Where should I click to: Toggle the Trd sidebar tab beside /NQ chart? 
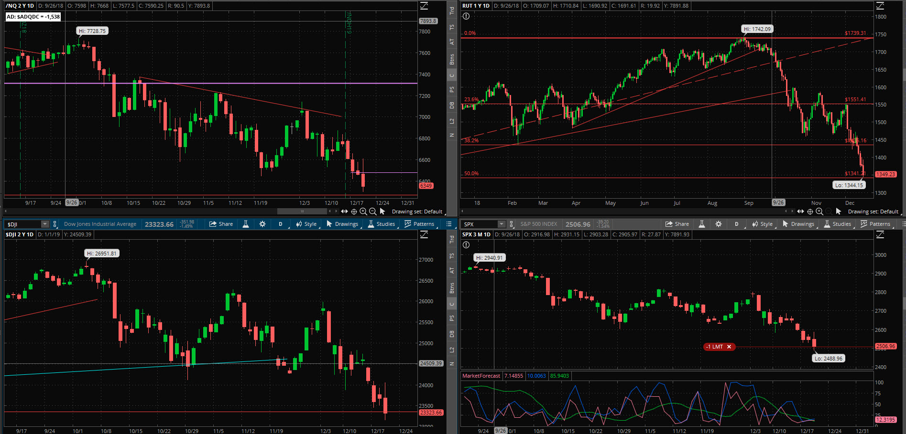pos(452,11)
